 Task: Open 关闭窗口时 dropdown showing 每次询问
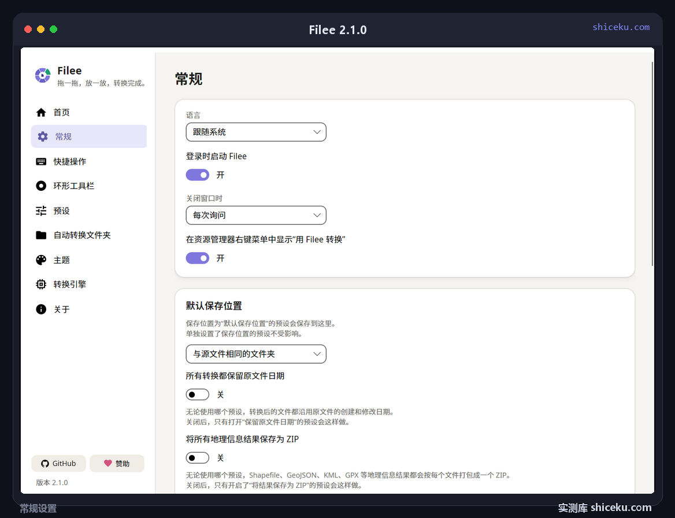256,215
